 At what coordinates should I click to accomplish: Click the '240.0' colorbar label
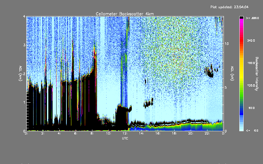(x=251, y=40)
